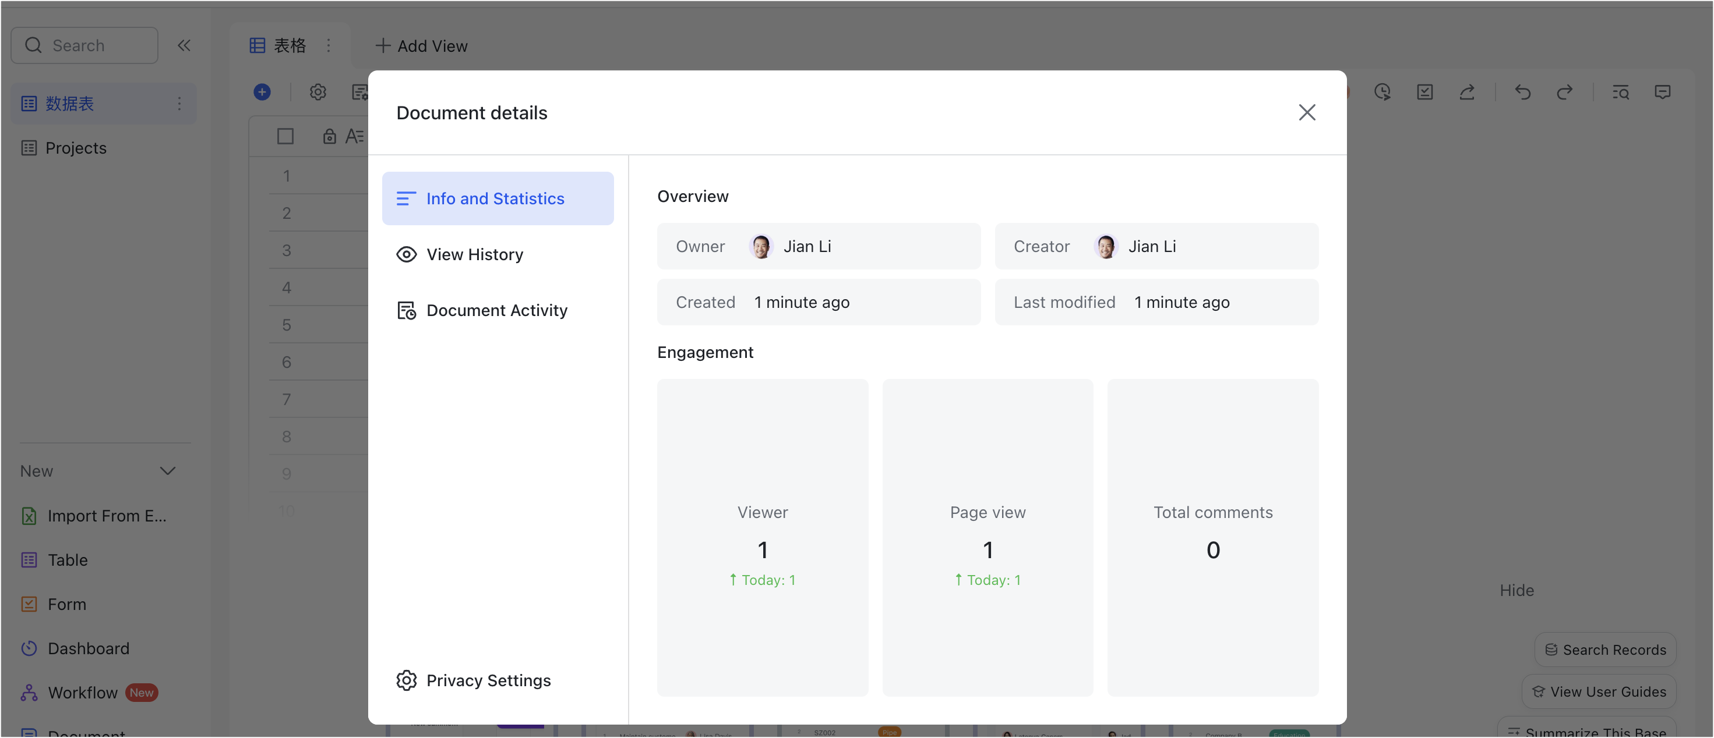The width and height of the screenshot is (1714, 738).
Task: Click the undo arrow icon
Action: [x=1522, y=92]
